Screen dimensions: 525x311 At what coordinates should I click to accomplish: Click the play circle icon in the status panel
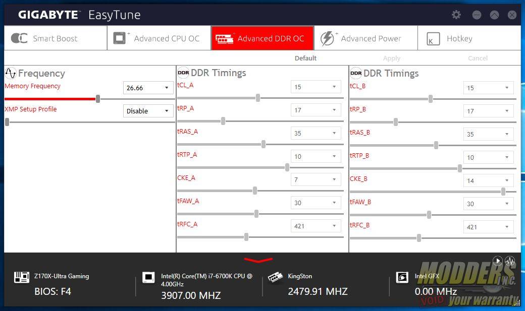498,261
